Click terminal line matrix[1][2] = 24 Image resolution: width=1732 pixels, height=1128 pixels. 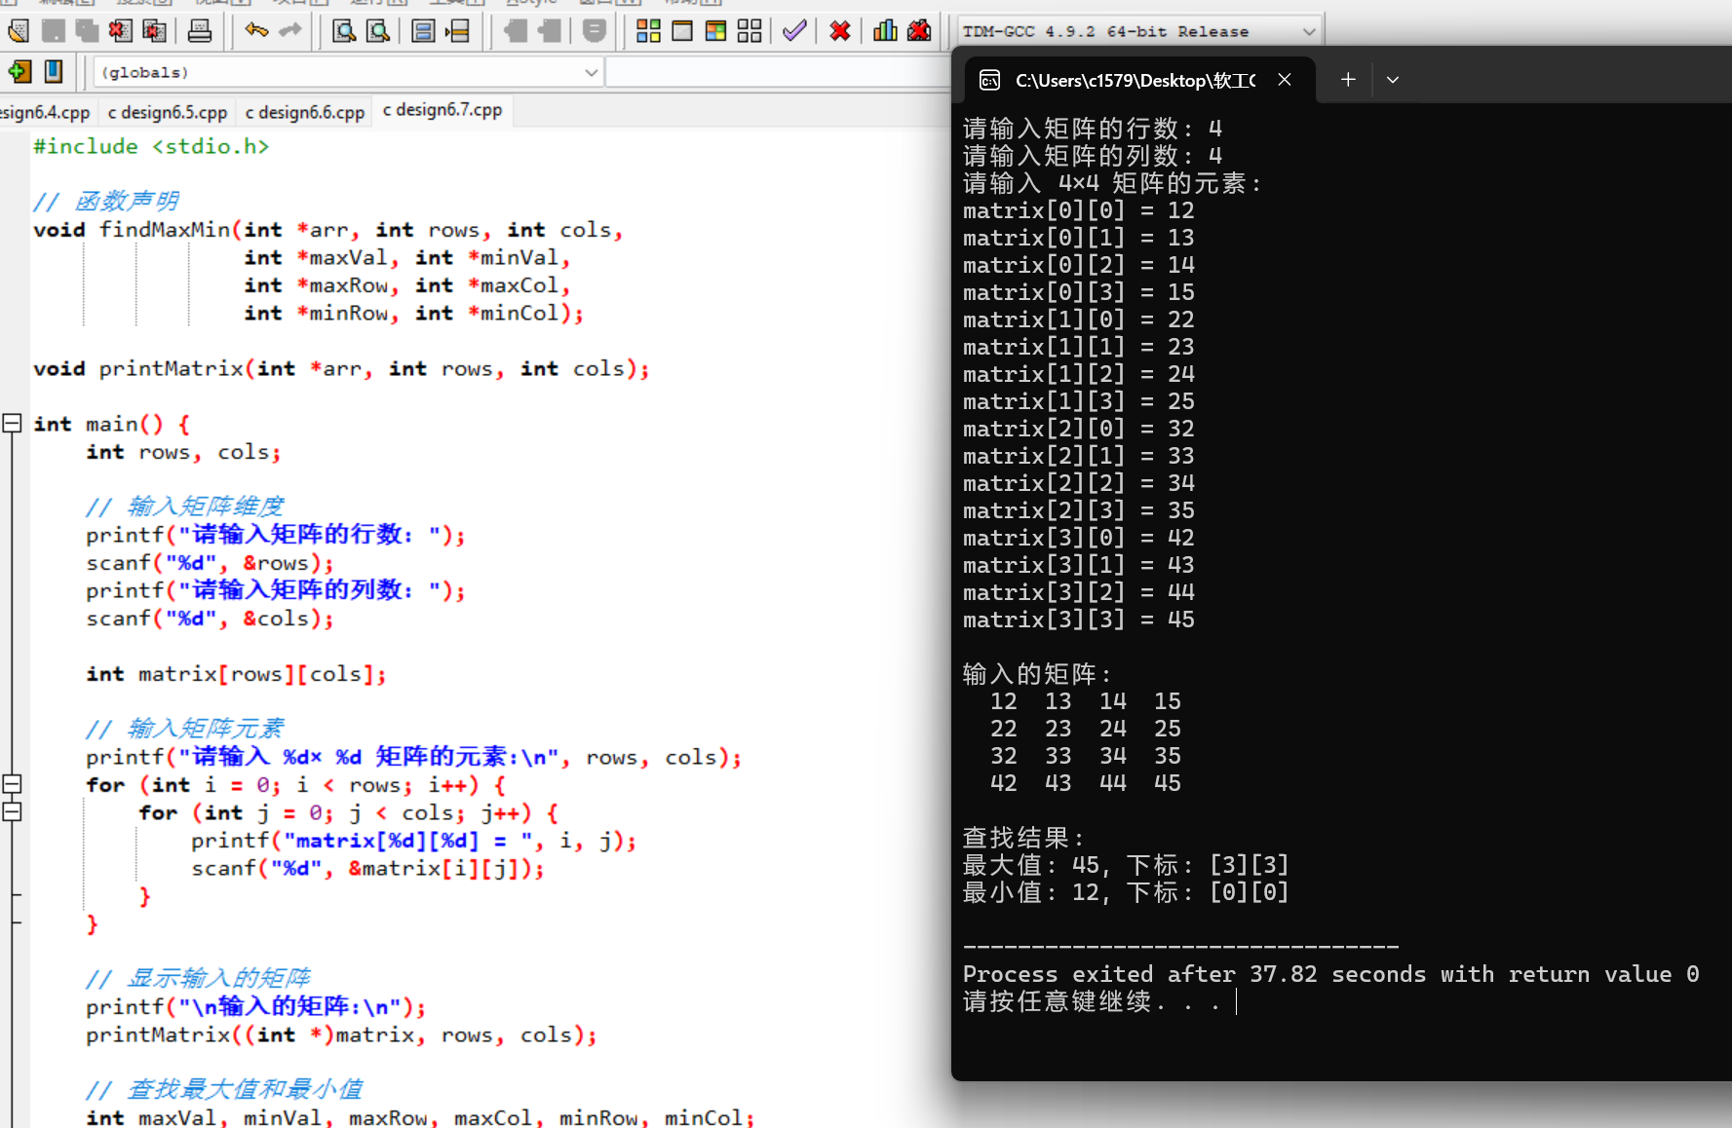tap(1079, 374)
